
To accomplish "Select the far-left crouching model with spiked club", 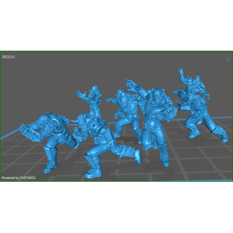I will point(48,142).
